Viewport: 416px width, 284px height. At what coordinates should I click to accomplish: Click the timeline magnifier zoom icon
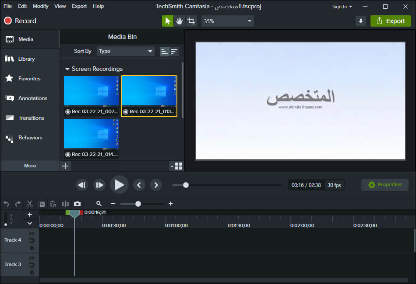[99, 204]
